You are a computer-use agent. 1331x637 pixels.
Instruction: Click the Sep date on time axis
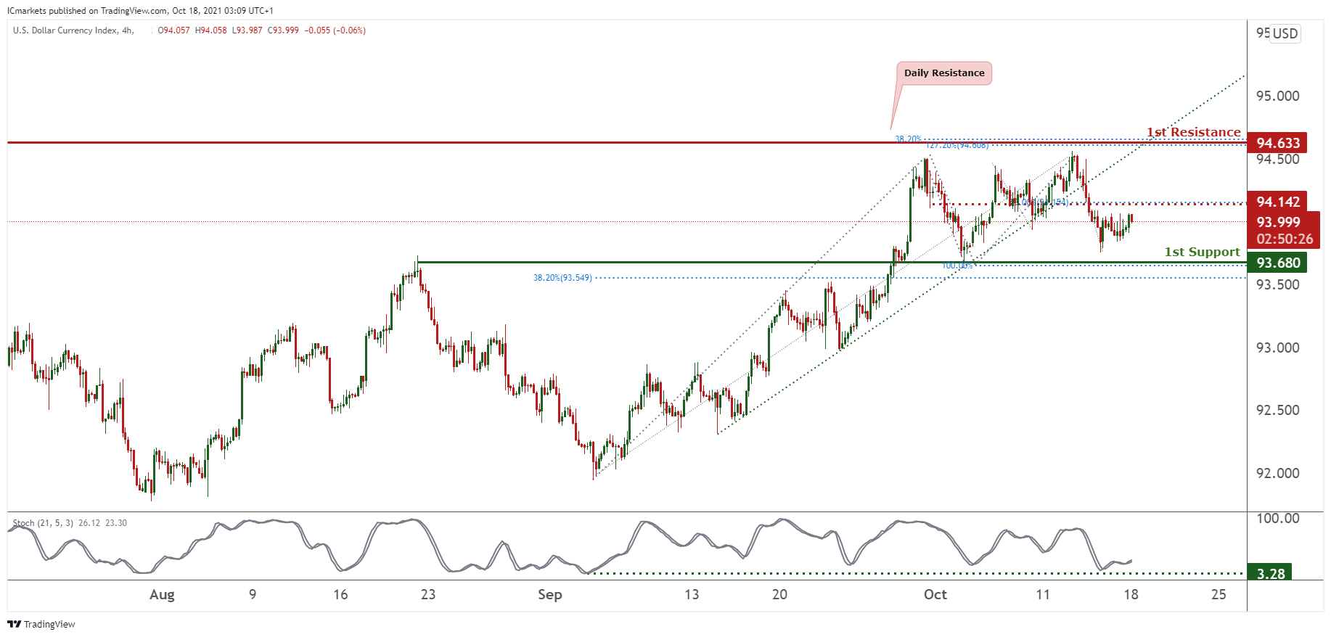[x=549, y=594]
